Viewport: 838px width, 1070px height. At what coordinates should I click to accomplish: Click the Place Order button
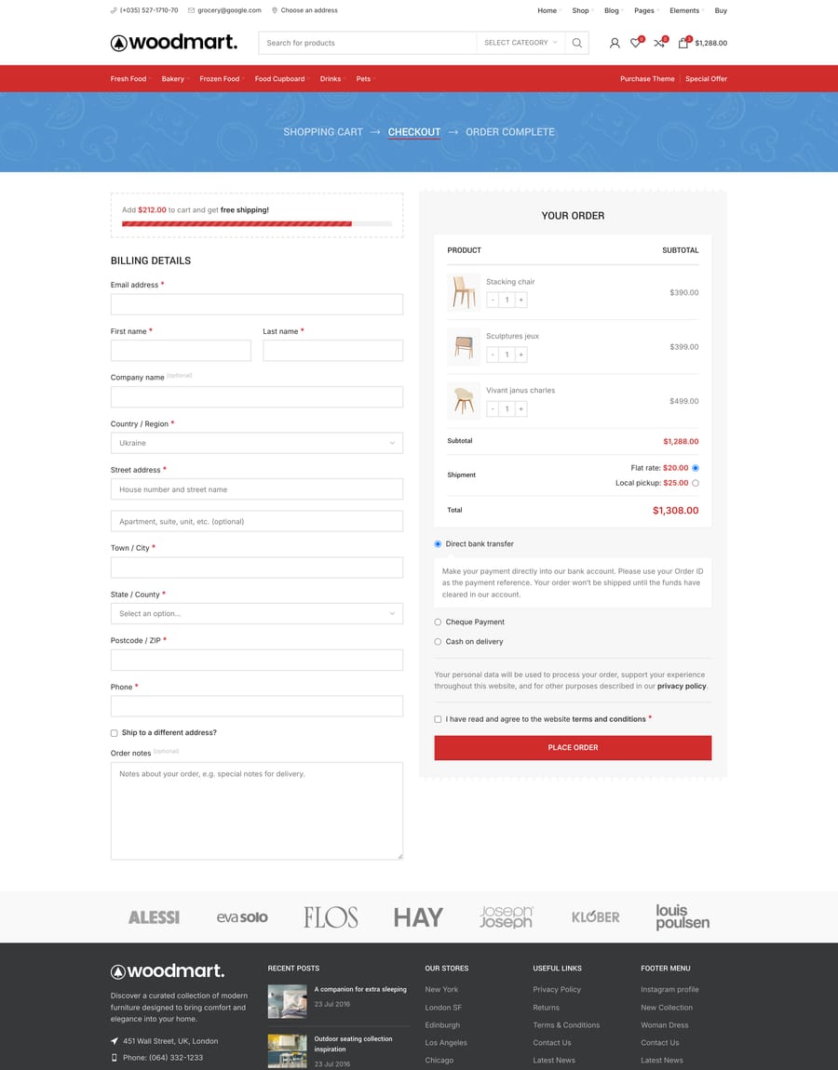click(573, 748)
